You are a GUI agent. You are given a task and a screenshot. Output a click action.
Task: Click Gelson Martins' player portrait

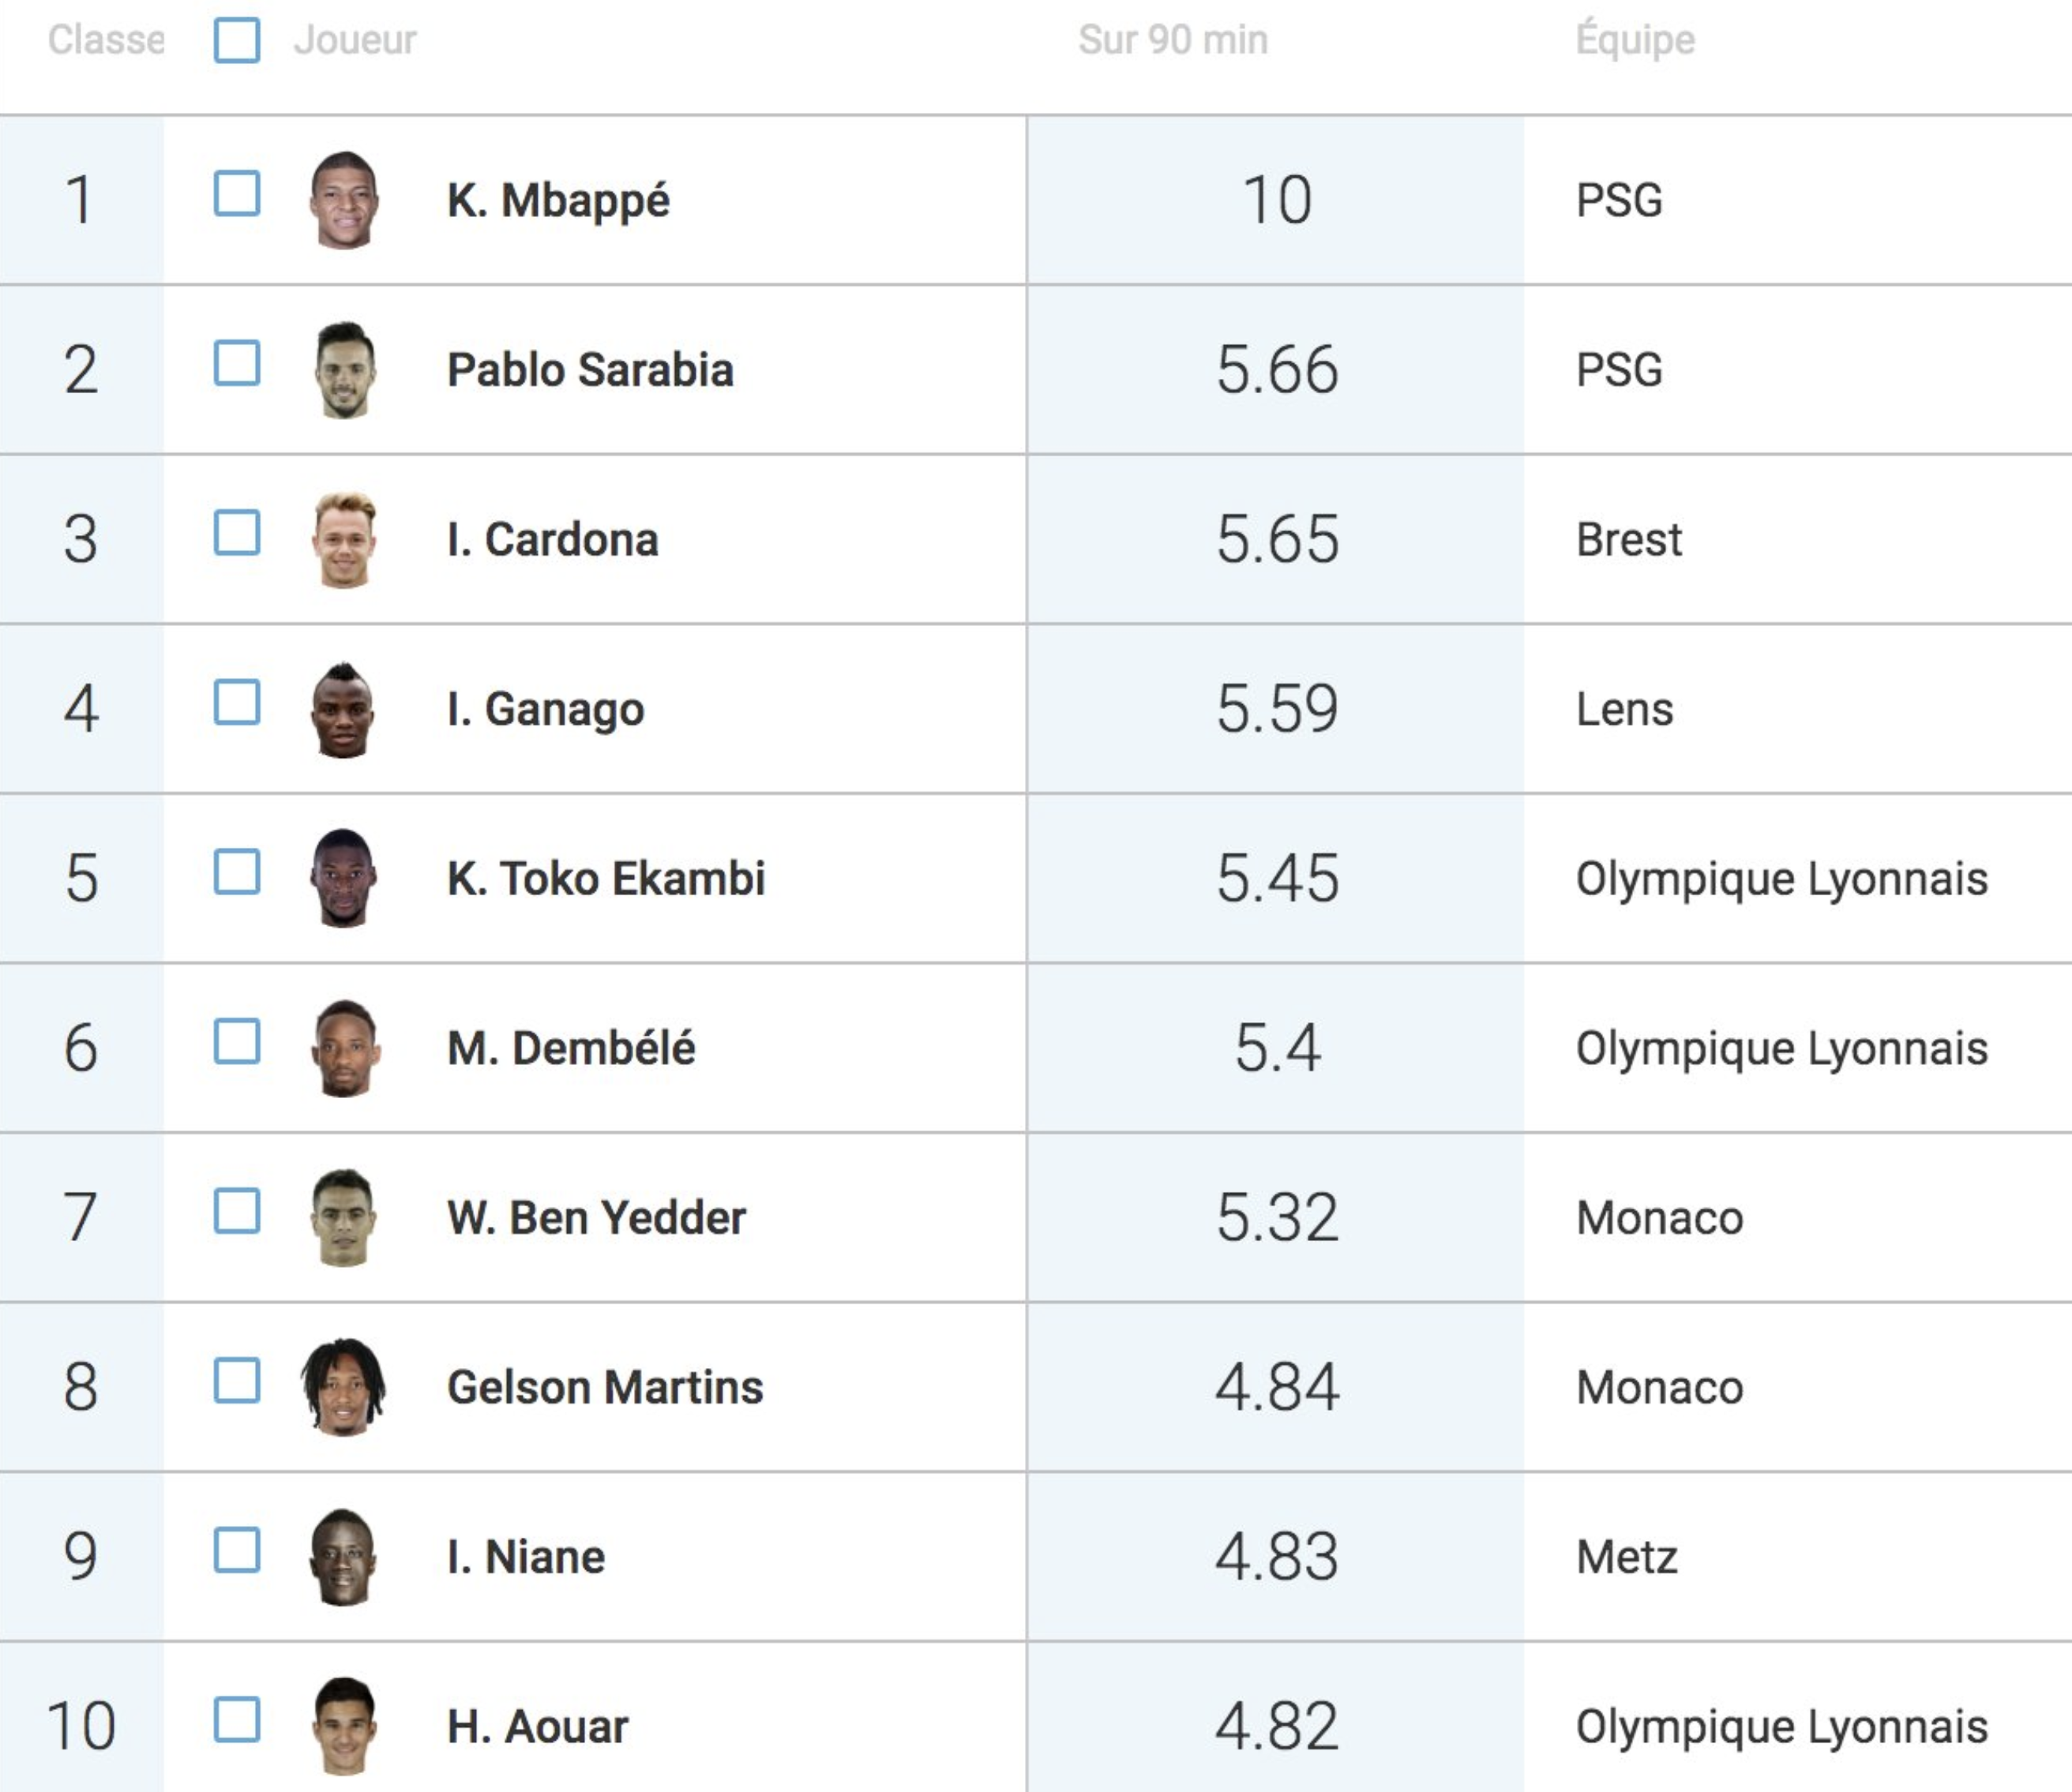pos(343,1387)
